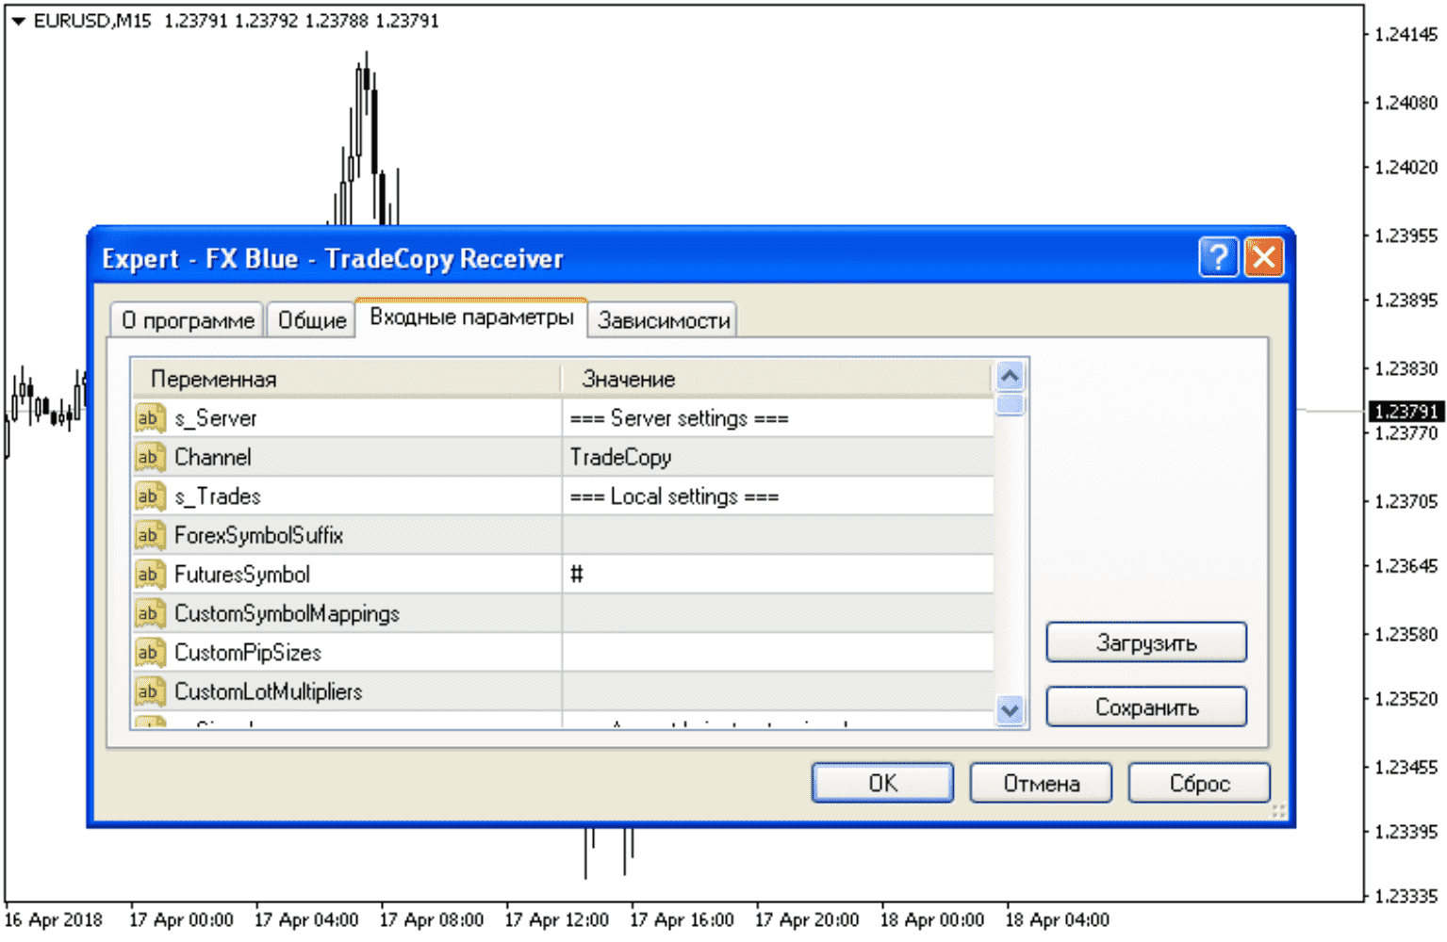Close the TradeCopy Receiver dialog

click(1264, 257)
